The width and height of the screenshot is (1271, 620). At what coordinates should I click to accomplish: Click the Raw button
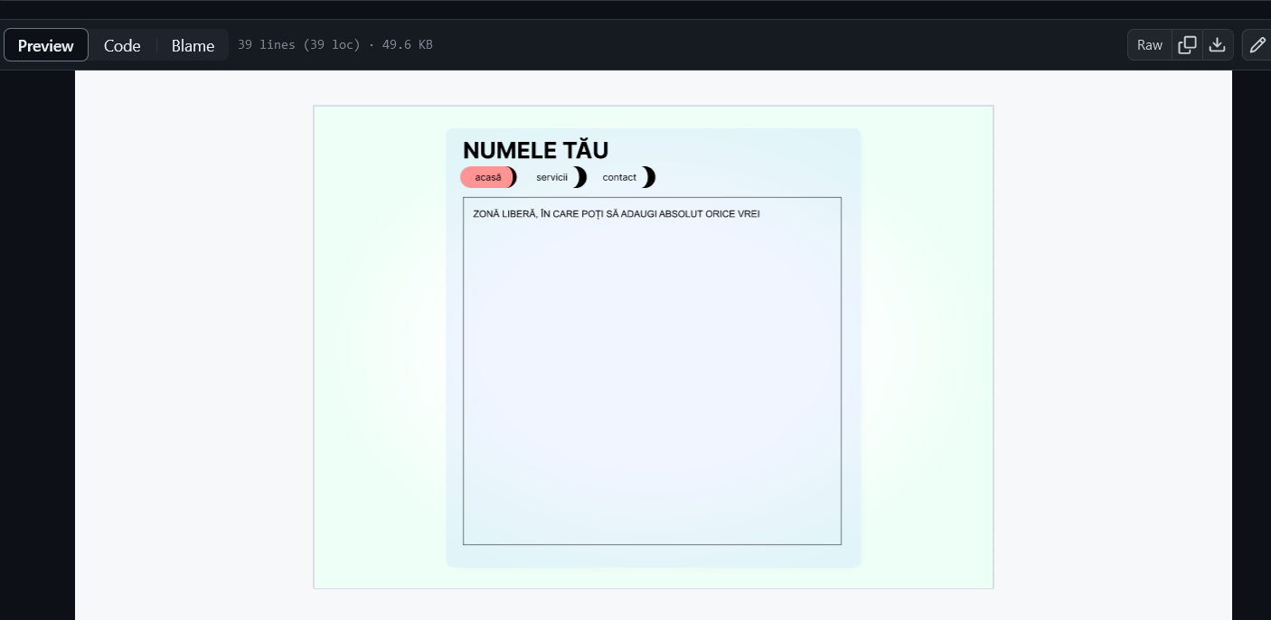(1149, 44)
